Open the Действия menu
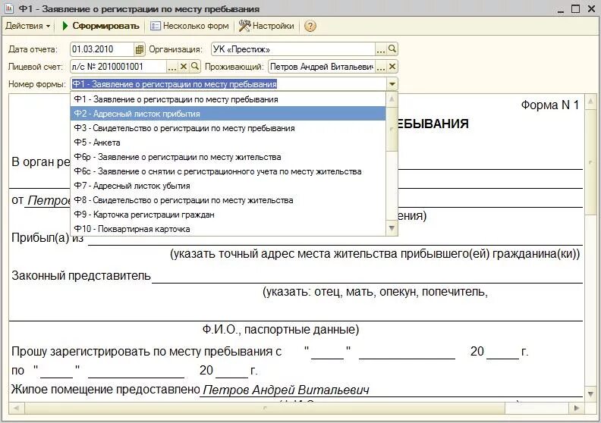Image resolution: width=601 pixels, height=423 pixels. [x=27, y=26]
